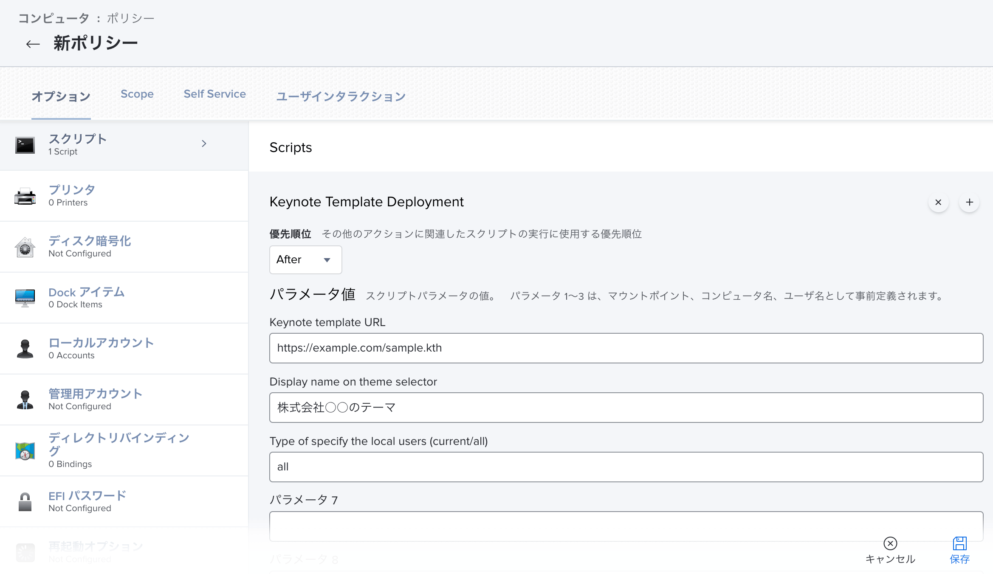Screen dimensions: 993x574
Task: Open the Dock アイテム payload
Action: (124, 298)
